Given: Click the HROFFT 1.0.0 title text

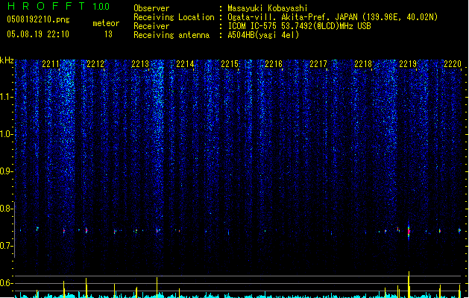Looking at the screenshot, I should (x=59, y=6).
